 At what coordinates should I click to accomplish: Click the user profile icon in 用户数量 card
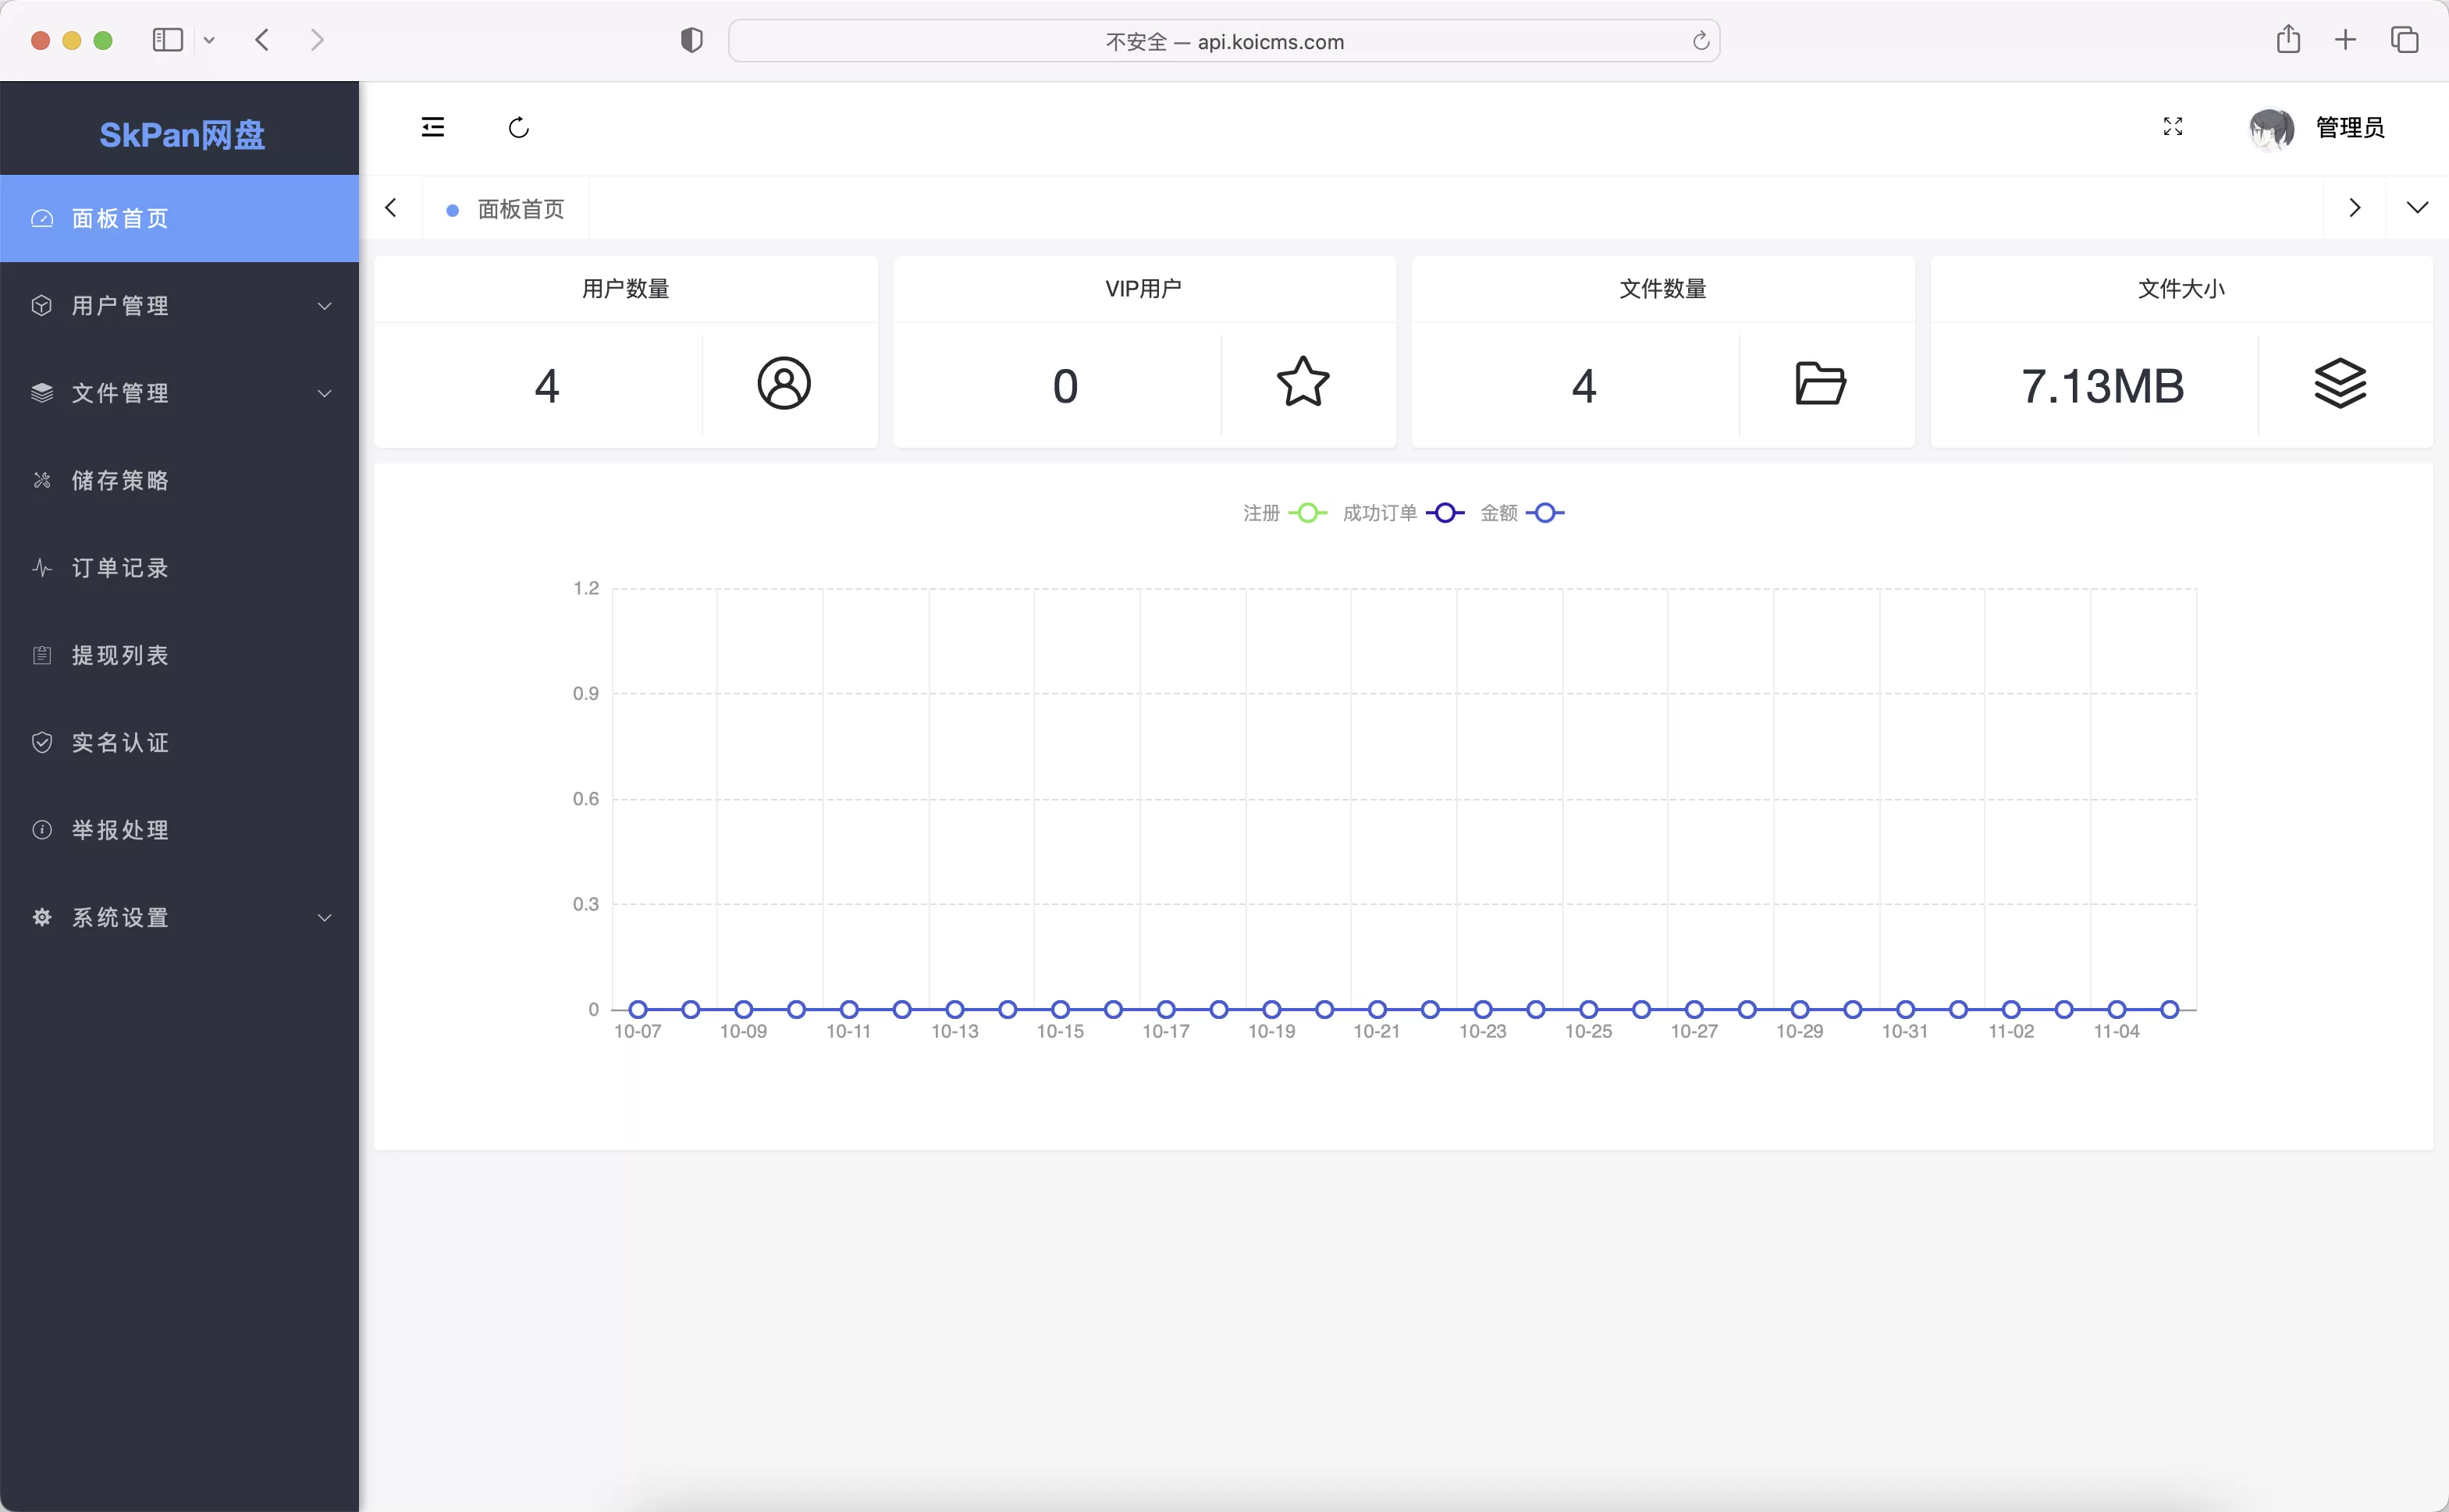tap(784, 384)
